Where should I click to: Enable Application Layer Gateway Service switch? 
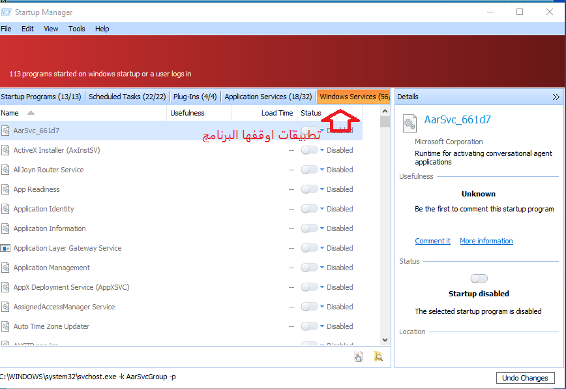(309, 248)
